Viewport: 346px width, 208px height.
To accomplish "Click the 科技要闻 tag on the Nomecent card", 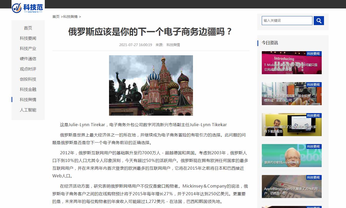I will pos(314,116).
